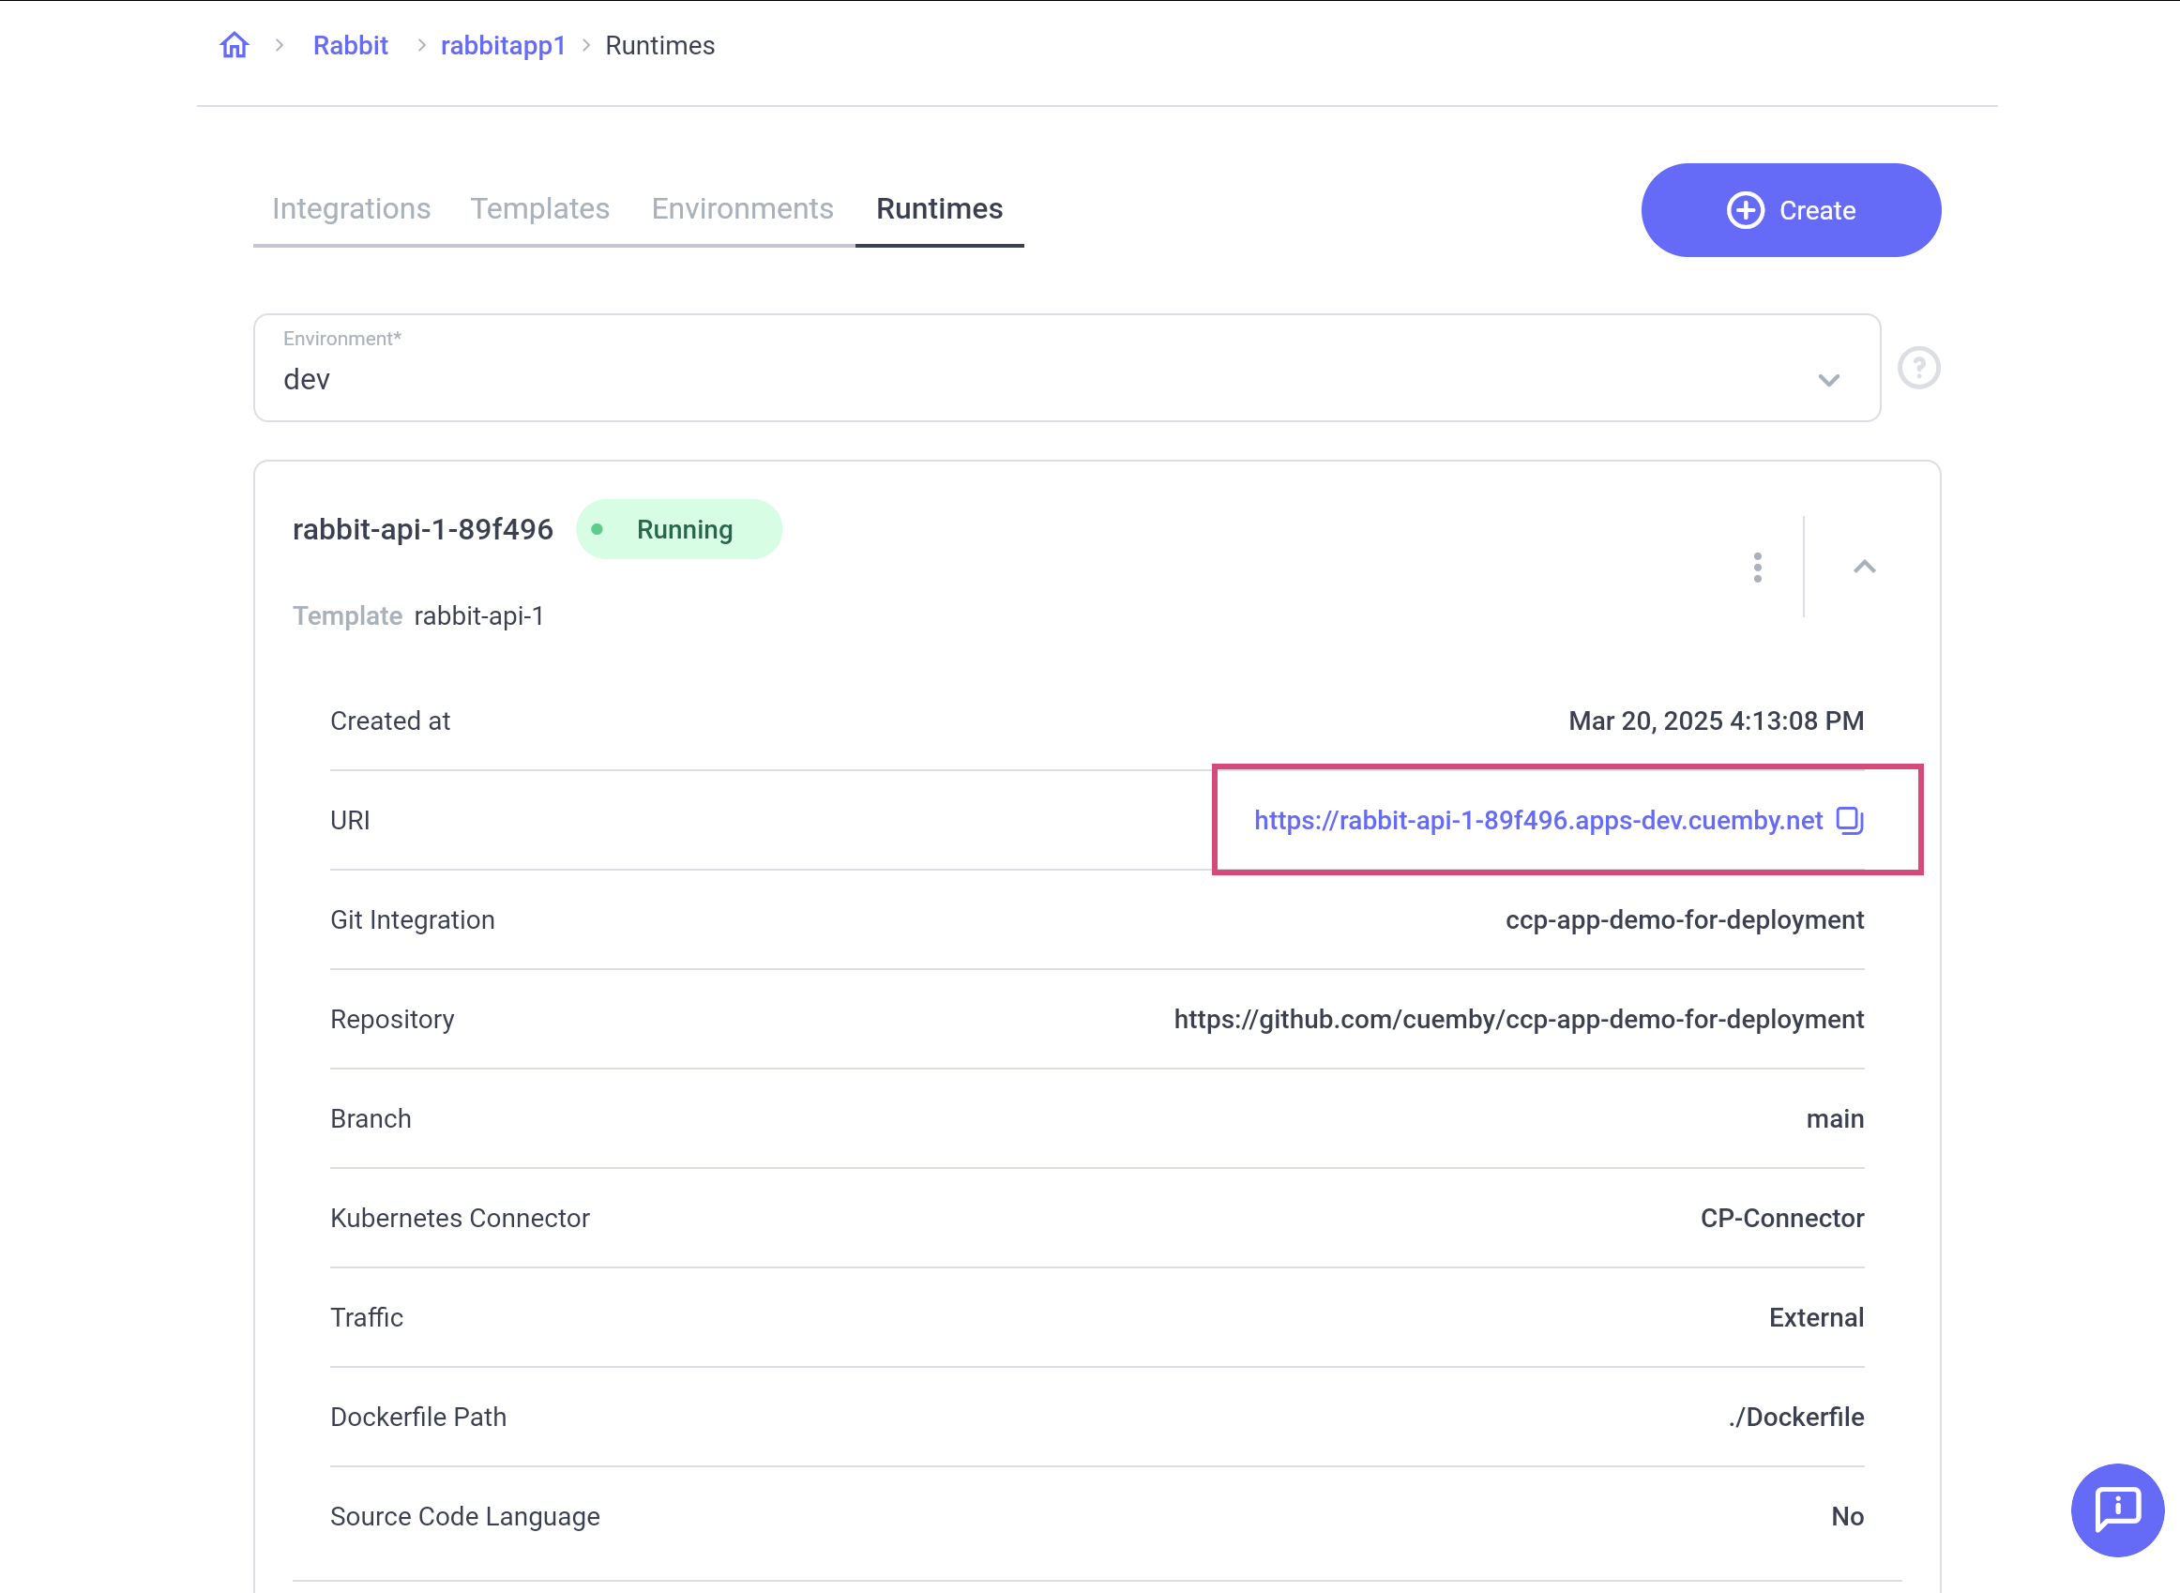Switch to the Environments tab
Image resolution: width=2180 pixels, height=1593 pixels.
(741, 208)
